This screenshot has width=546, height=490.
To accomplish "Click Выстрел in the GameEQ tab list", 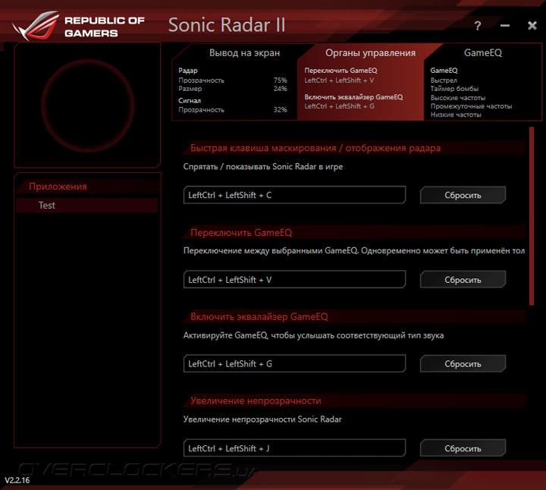I will tap(444, 80).
